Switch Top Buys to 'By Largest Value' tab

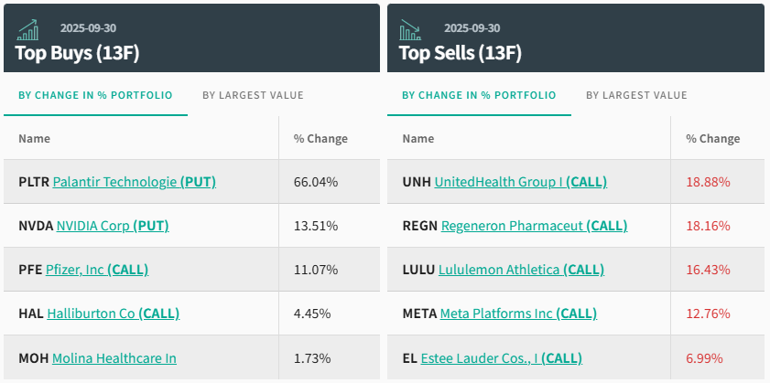[253, 95]
